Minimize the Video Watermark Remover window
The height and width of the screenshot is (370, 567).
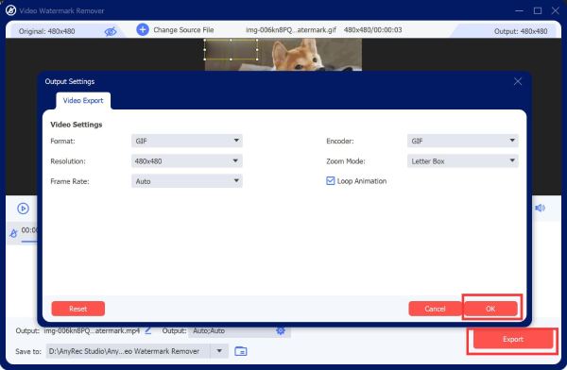point(519,10)
